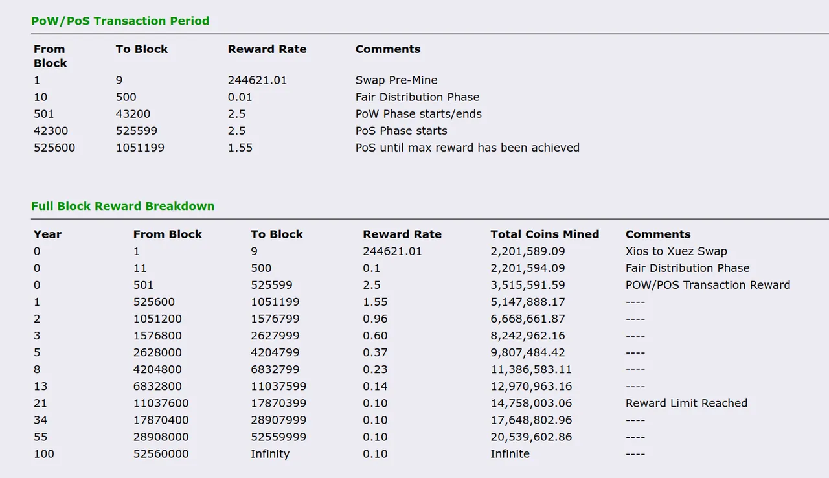Click To Block value 1051199 in top table
The width and height of the screenshot is (829, 478).
point(140,148)
